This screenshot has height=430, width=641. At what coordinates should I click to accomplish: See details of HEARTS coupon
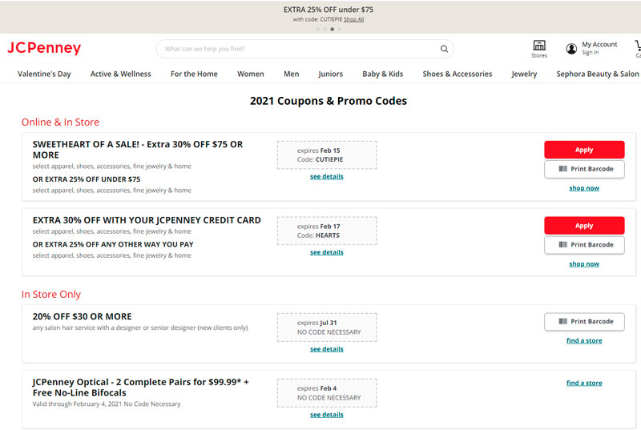tap(327, 252)
